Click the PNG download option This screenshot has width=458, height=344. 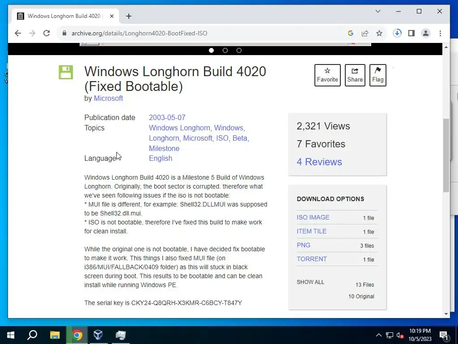304,245
